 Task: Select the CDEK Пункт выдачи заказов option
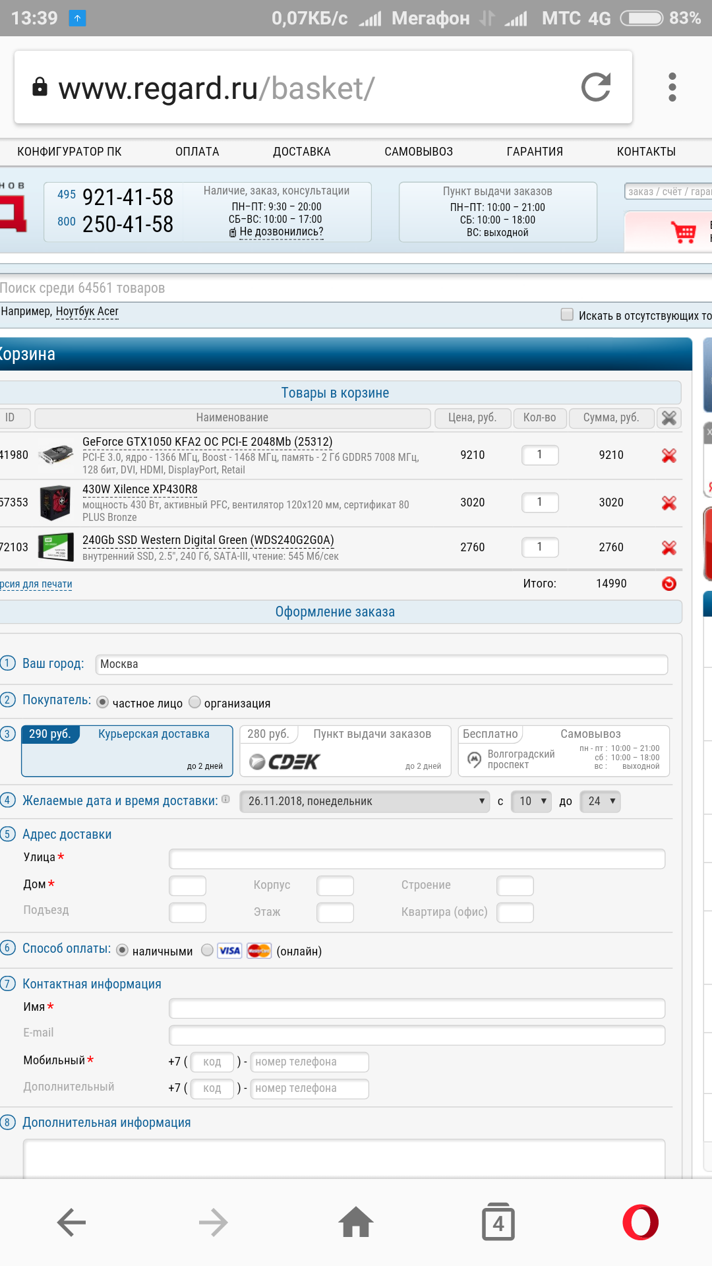345,751
